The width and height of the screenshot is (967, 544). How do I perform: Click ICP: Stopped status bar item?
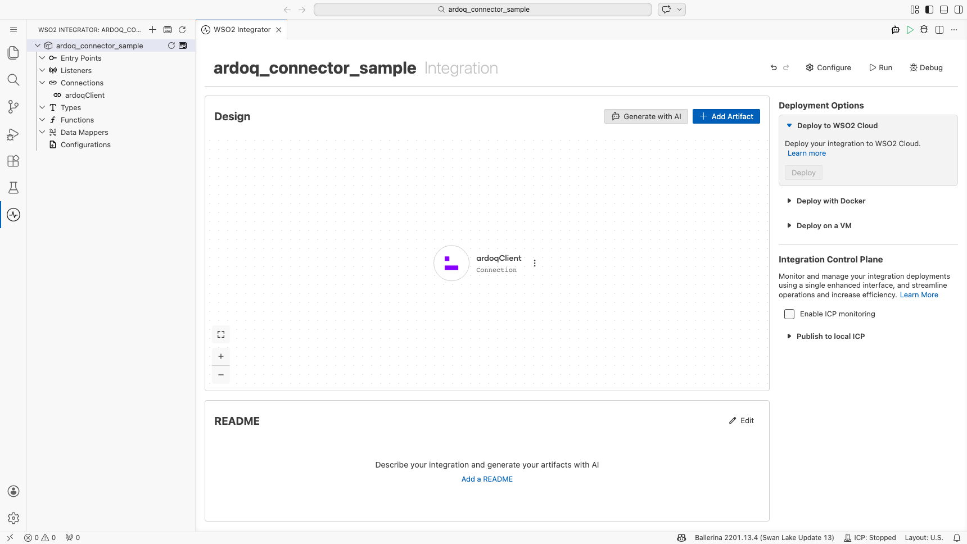click(870, 538)
